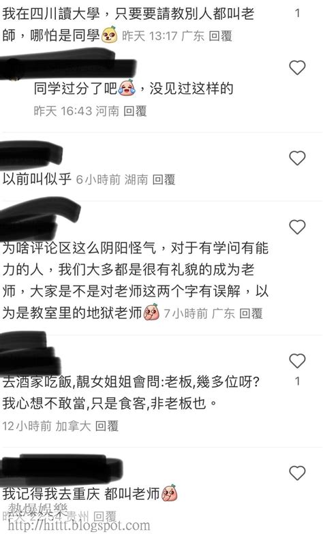Like the 我记得我去重庆 comment

pyautogui.click(x=297, y=473)
